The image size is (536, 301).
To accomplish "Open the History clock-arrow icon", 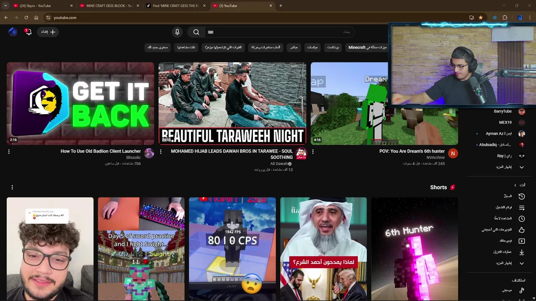I will [x=522, y=196].
